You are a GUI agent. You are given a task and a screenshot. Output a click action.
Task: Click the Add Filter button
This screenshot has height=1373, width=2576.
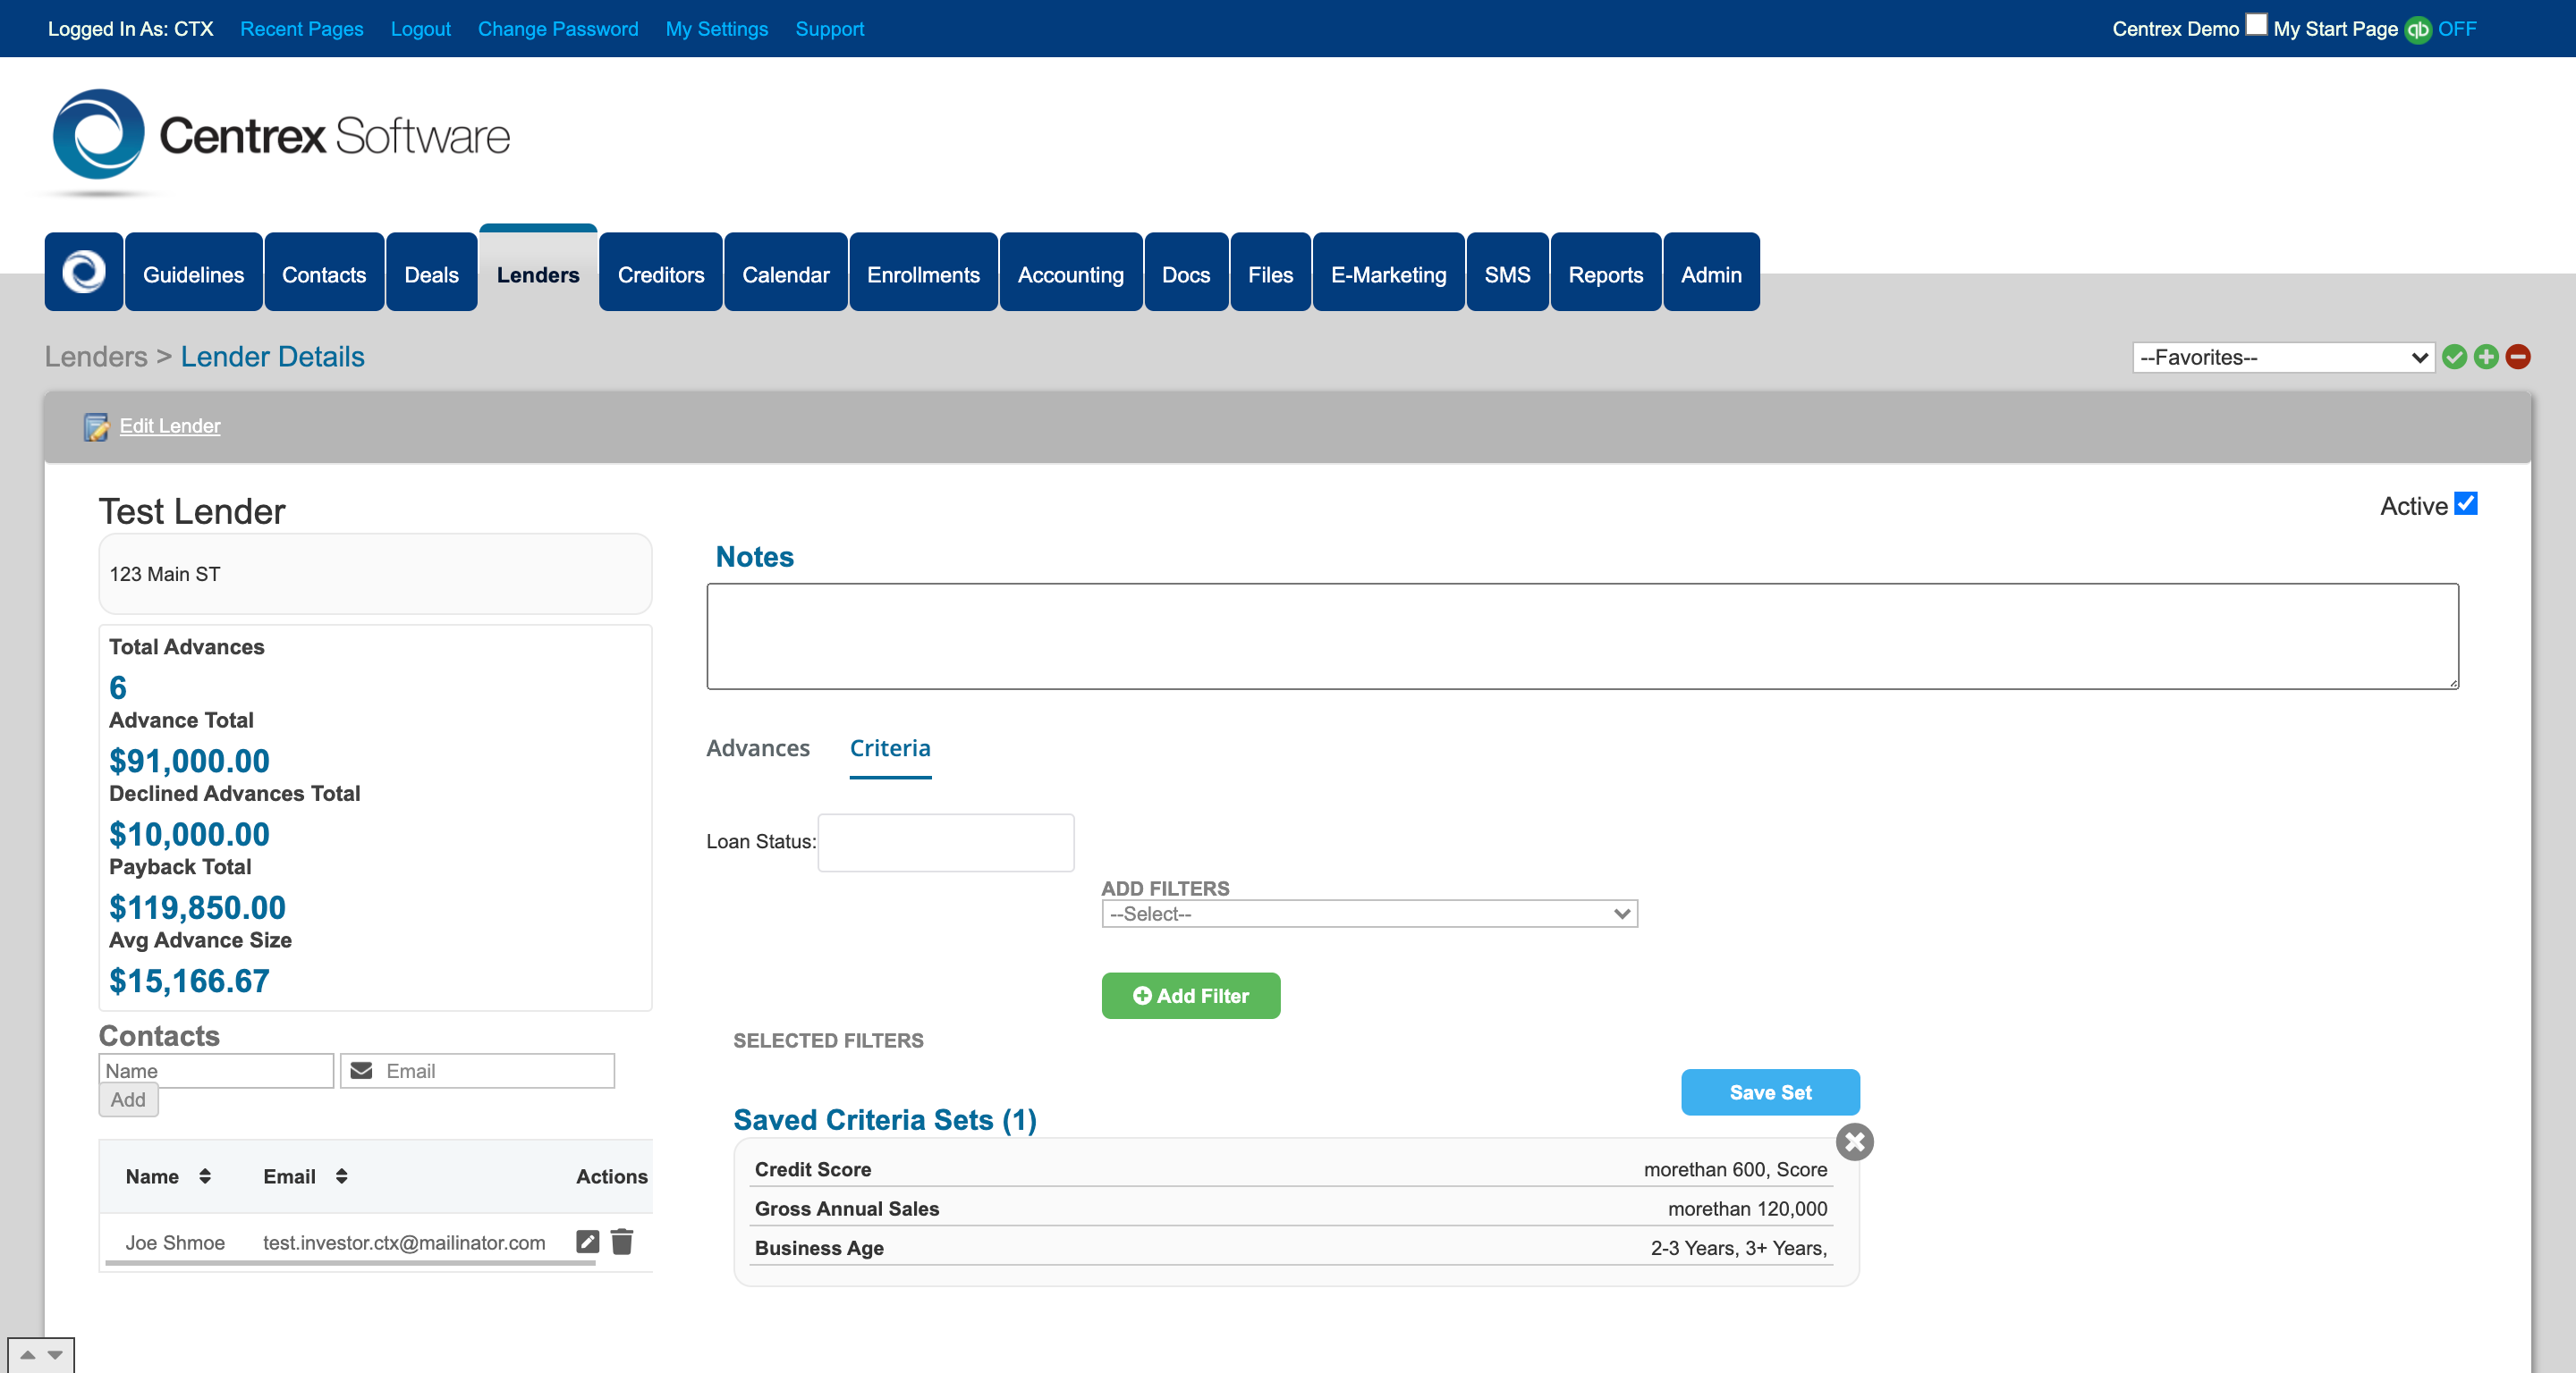pos(1191,995)
